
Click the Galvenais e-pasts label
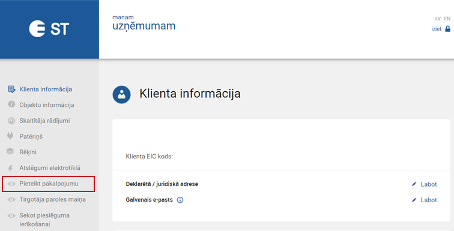tap(149, 200)
